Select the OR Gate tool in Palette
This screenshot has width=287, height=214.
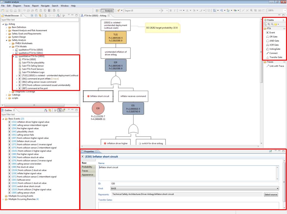click(273, 37)
